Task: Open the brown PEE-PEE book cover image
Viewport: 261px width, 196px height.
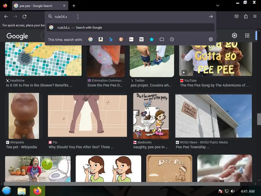Action: (169, 168)
